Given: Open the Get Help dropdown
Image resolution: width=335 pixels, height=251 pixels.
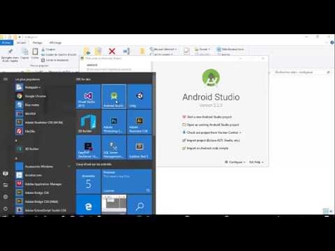Looking at the screenshot, I should (x=256, y=162).
